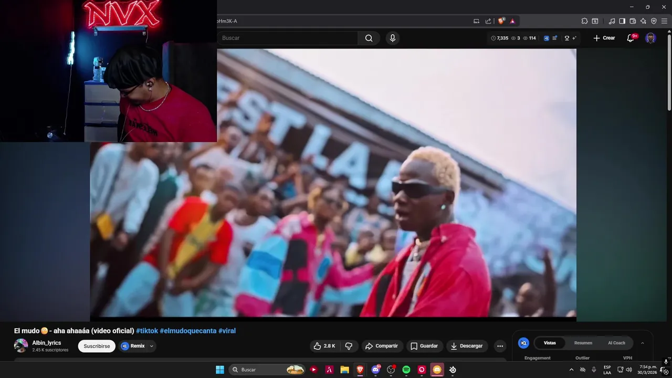
Task: Click the 114 views stat
Action: click(x=529, y=38)
